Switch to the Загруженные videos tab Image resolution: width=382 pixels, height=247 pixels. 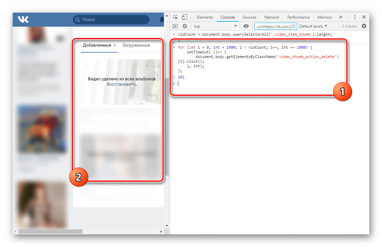pos(136,46)
